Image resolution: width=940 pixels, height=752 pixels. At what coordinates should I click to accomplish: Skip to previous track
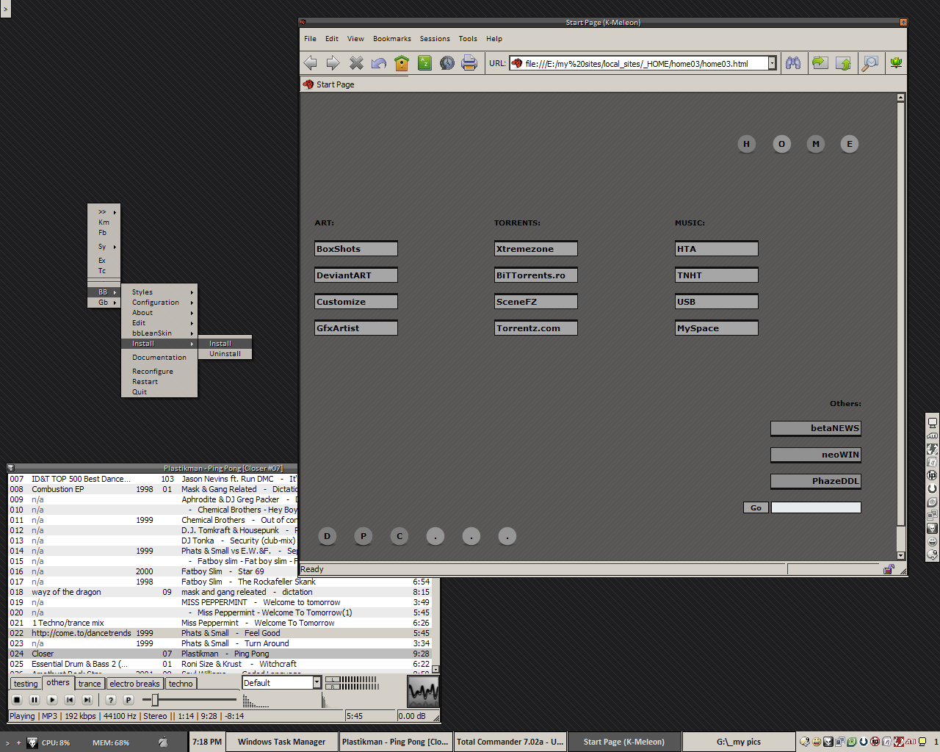[70, 700]
